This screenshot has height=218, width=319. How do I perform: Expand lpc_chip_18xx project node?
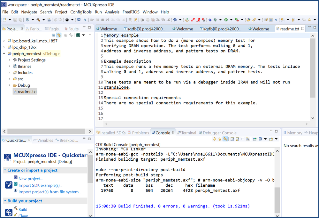click(x=4, y=47)
